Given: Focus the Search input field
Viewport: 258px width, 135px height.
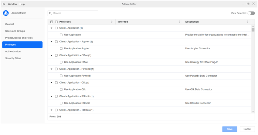Looking at the screenshot, I should [74, 13].
